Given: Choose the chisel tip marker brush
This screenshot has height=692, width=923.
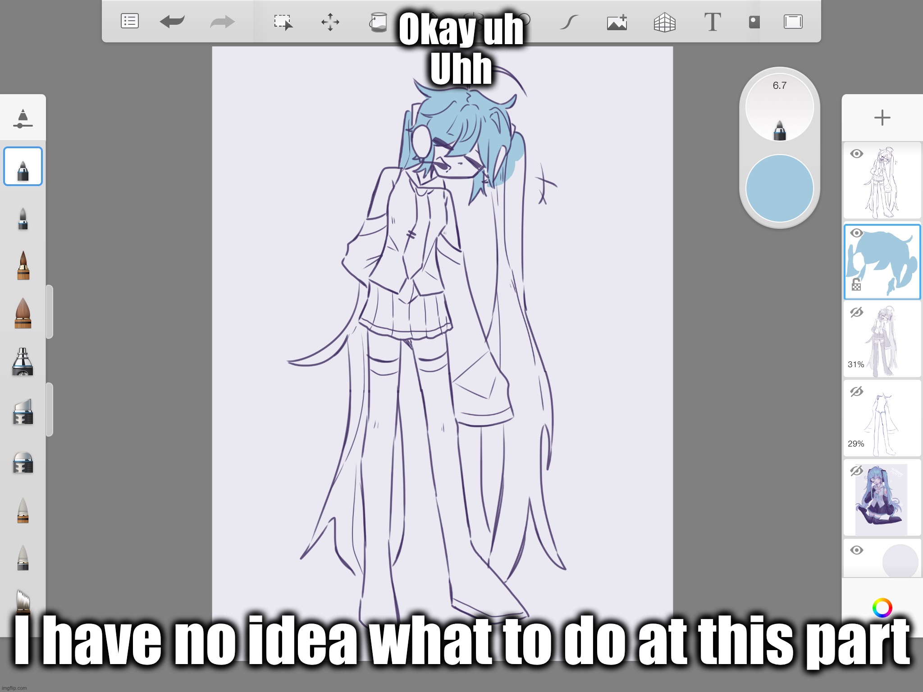Looking at the screenshot, I should point(23,412).
